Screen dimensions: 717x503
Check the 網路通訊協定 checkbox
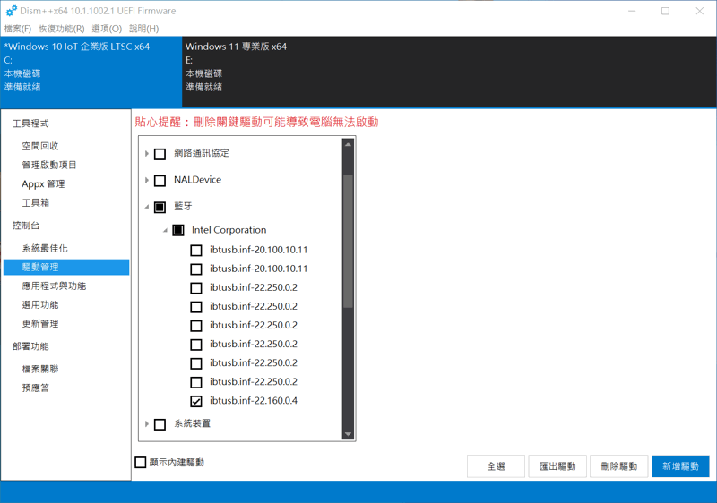coord(160,154)
